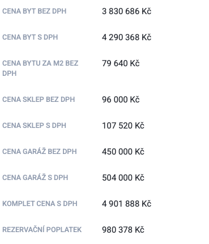Click the 107 520 Kč value
The image size is (209, 244).
point(123,126)
